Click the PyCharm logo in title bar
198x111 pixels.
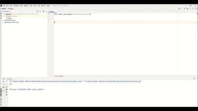1,6
